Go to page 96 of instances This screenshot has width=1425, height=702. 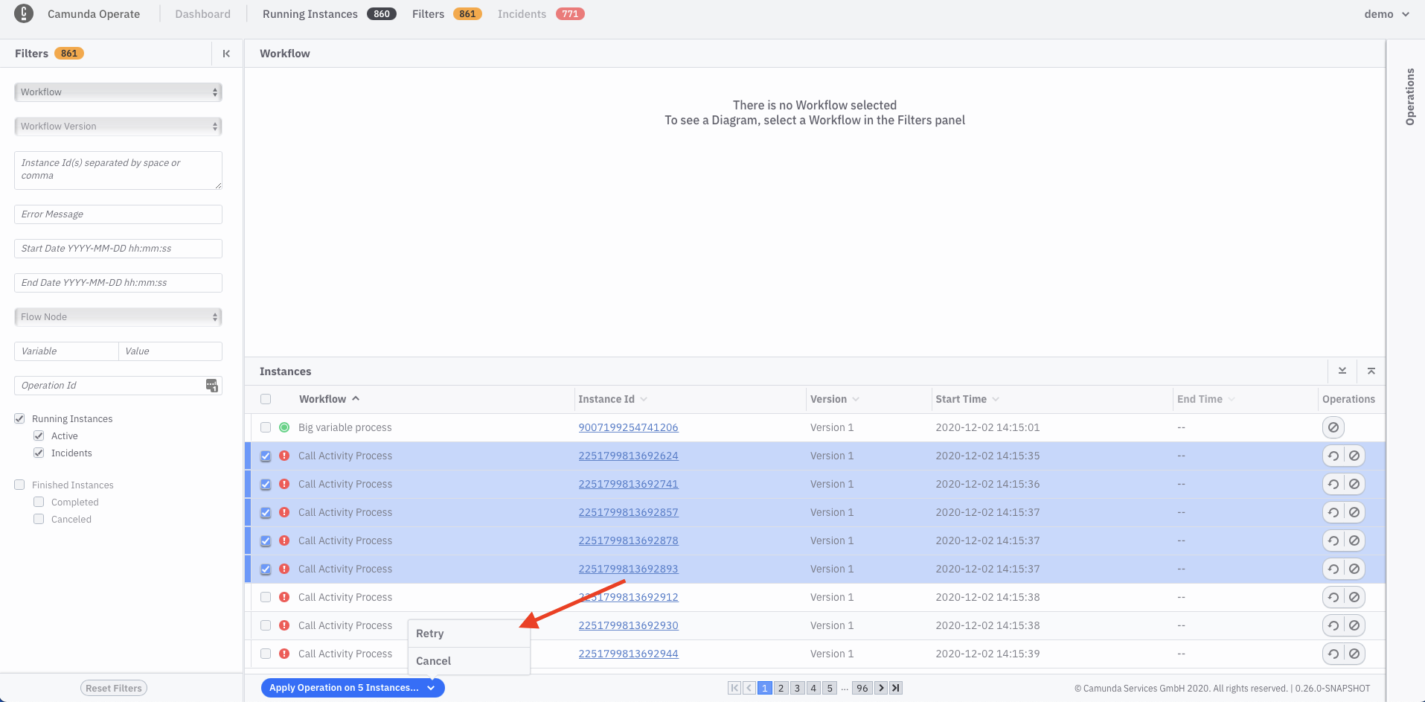pyautogui.click(x=862, y=688)
